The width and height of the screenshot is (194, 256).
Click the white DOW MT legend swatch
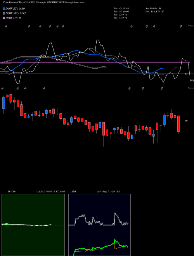click(4, 14)
